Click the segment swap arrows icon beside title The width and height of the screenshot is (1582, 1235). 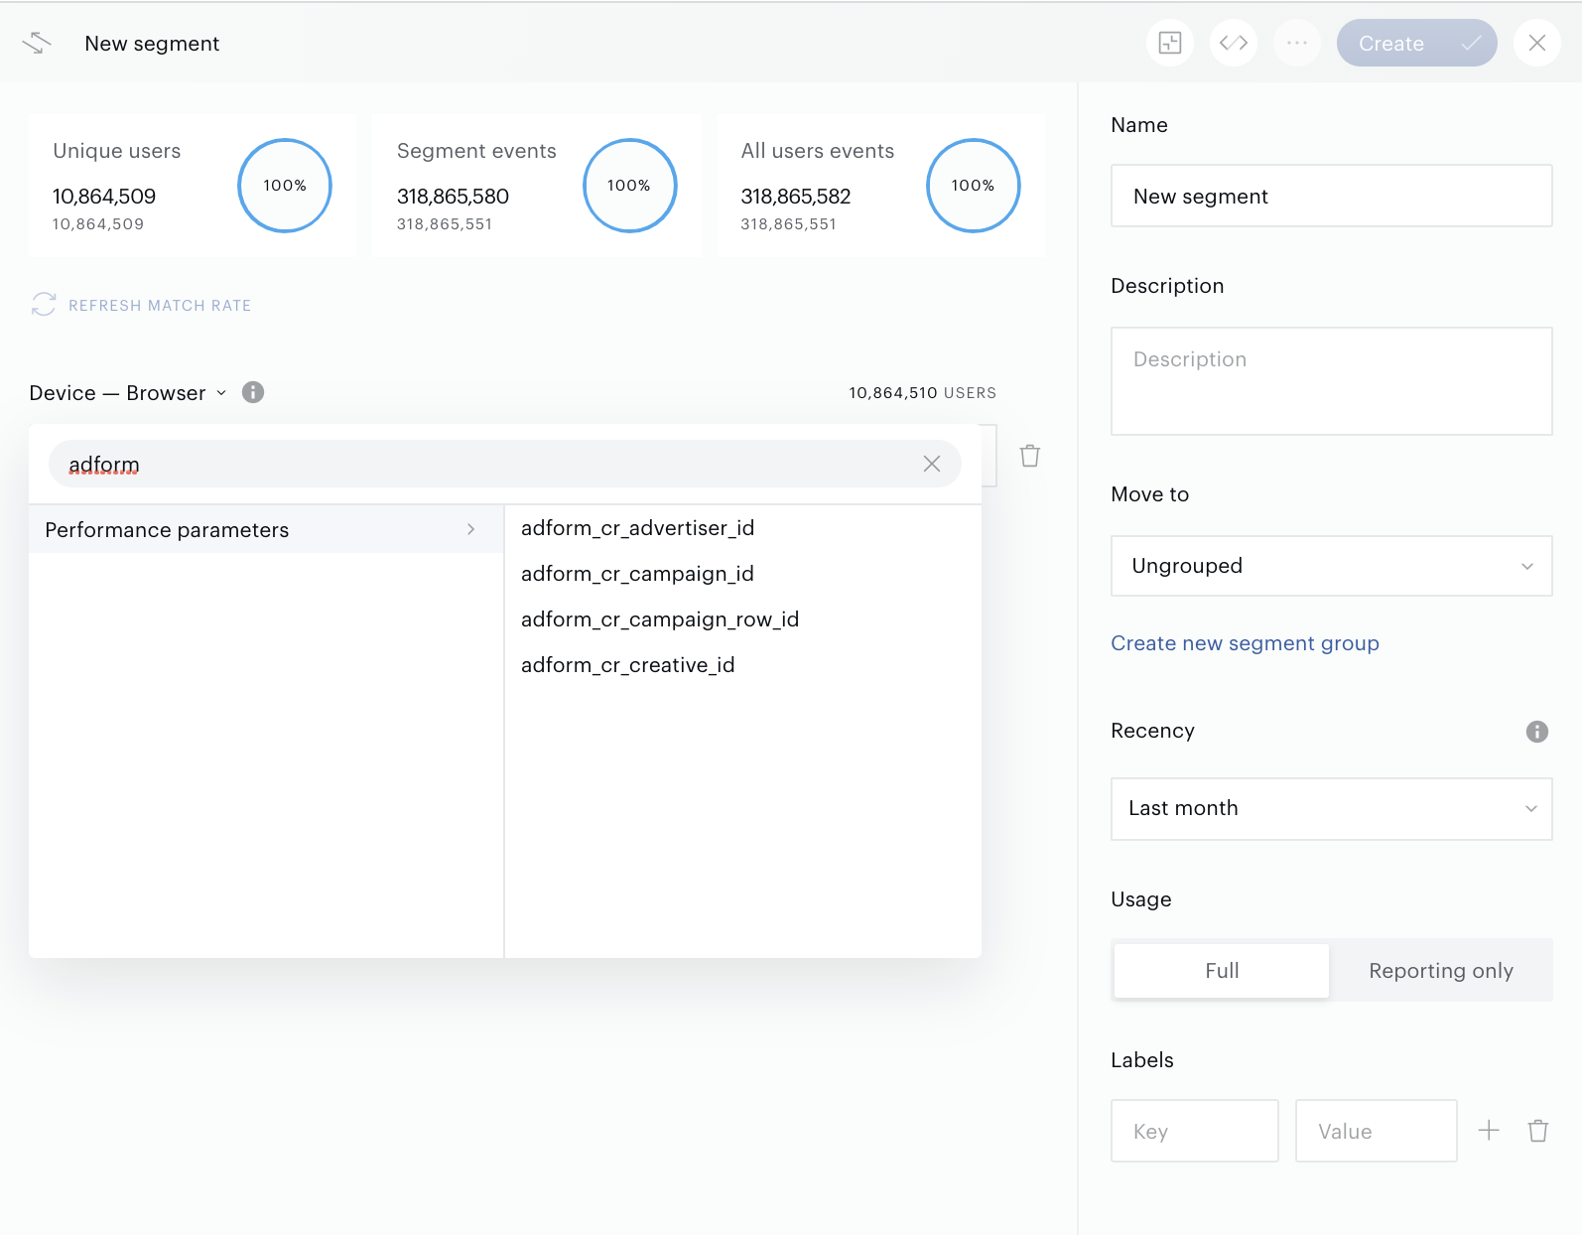click(37, 43)
